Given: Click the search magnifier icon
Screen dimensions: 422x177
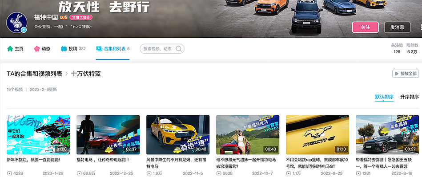Looking at the screenshot, I should [x=179, y=49].
